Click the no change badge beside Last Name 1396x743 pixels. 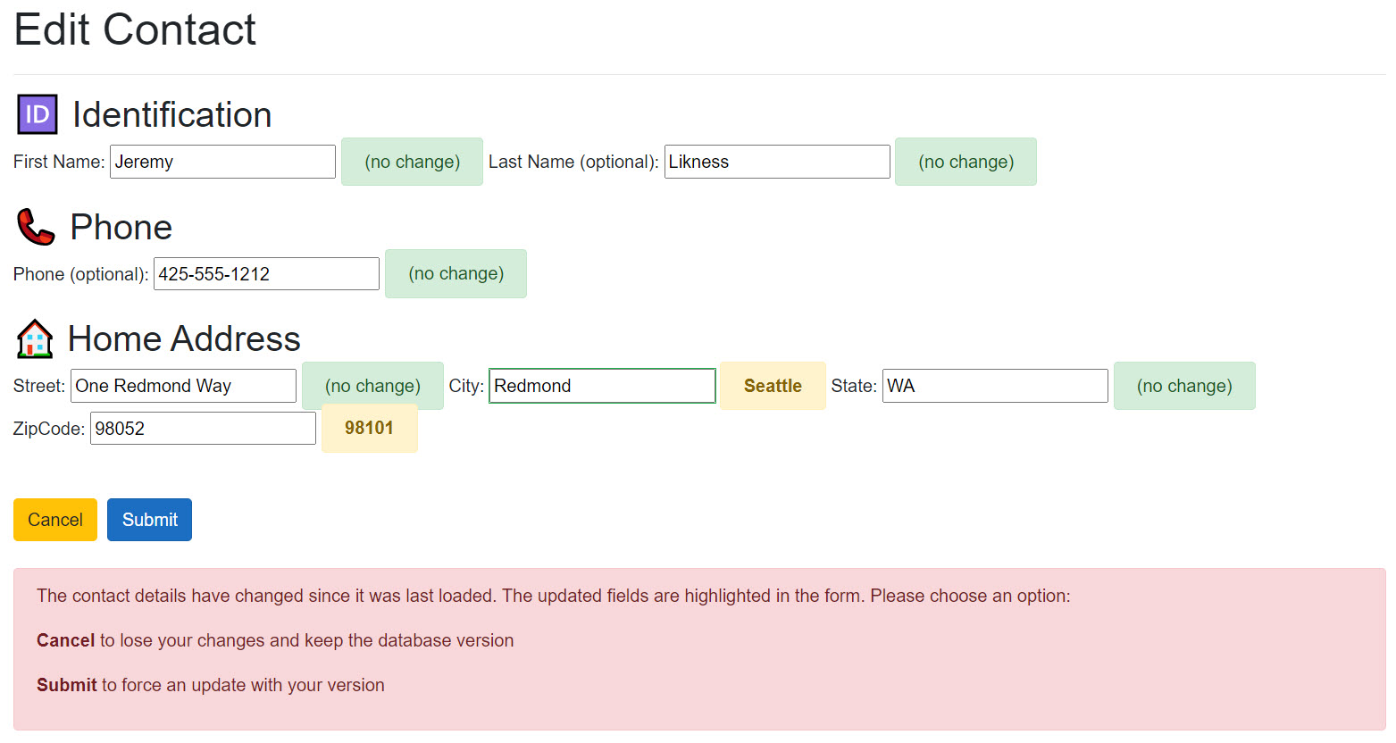tap(965, 162)
